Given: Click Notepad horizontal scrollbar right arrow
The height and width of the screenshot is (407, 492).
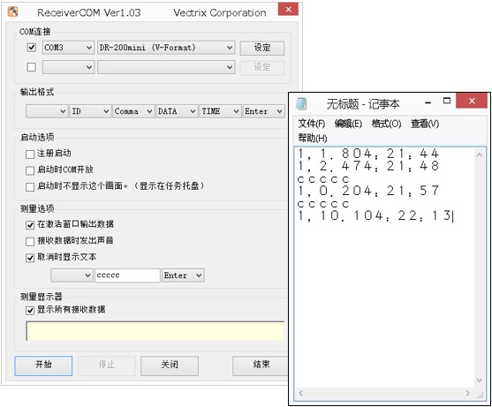Looking at the screenshot, I should pos(468,393).
